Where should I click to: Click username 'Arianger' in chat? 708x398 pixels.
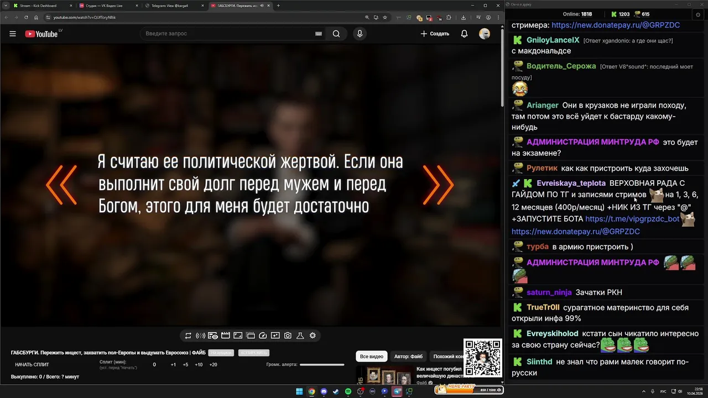tap(543, 105)
